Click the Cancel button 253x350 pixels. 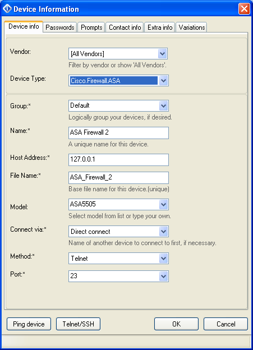point(226,324)
